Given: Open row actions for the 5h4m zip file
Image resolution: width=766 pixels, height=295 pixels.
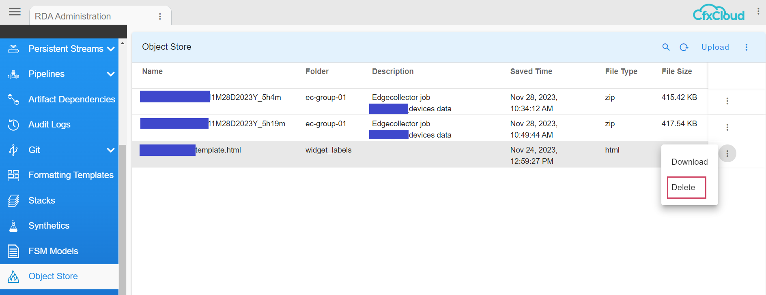Looking at the screenshot, I should tap(727, 101).
